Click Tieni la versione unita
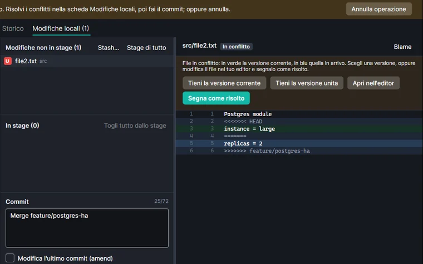 307,83
